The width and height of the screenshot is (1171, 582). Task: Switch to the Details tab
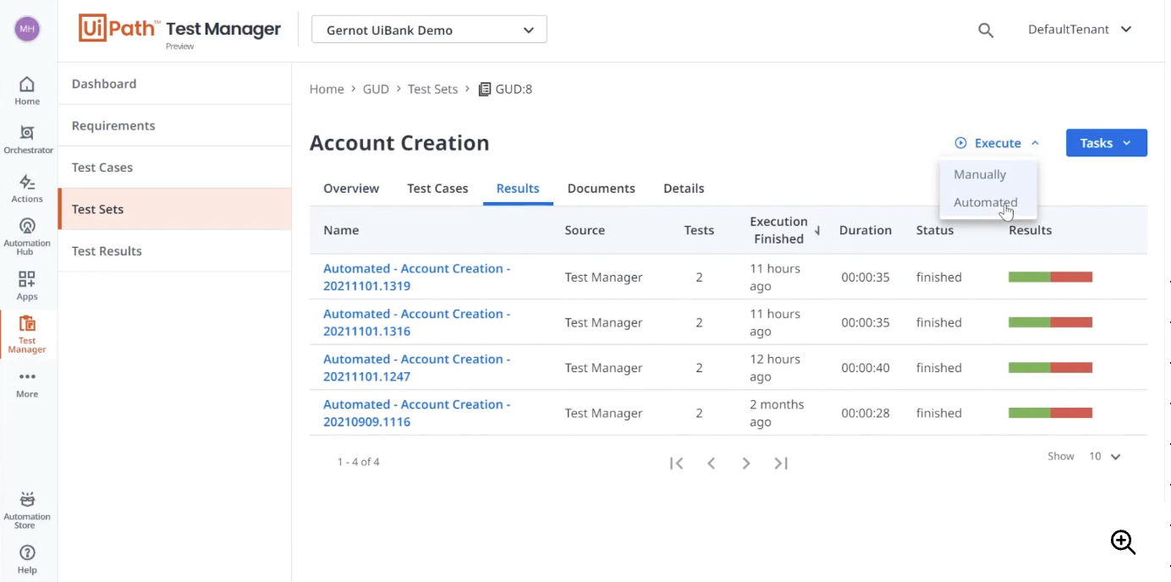pyautogui.click(x=684, y=189)
